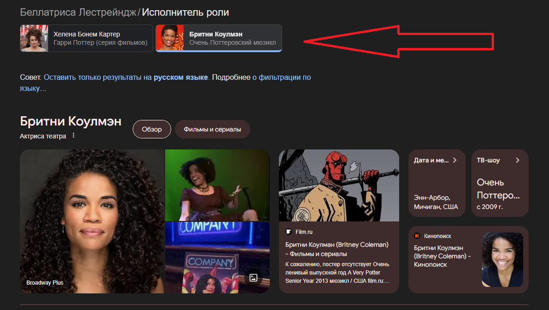The height and width of the screenshot is (310, 549).
Task: Click Broadway Plus photo caption
Action: tap(45, 283)
